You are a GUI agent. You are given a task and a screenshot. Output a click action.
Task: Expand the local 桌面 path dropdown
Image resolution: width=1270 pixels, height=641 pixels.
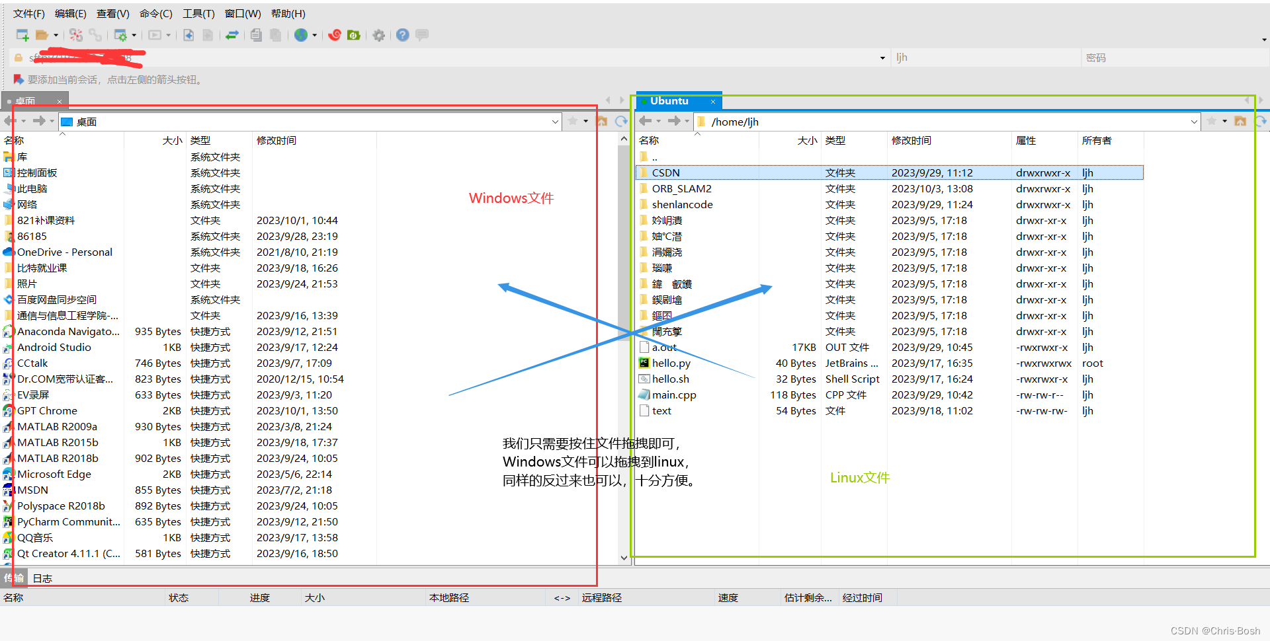pos(556,122)
